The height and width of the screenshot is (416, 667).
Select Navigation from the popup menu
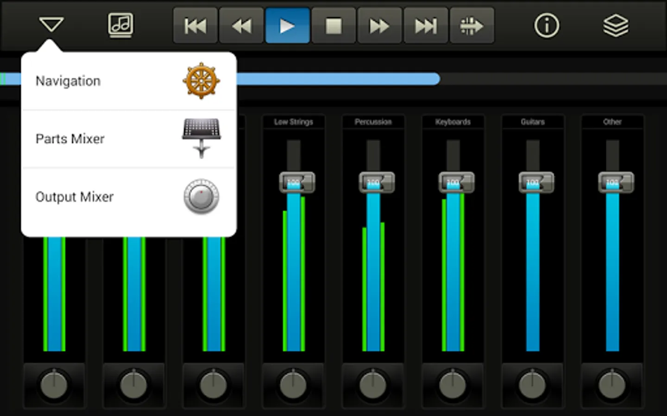[x=129, y=81]
